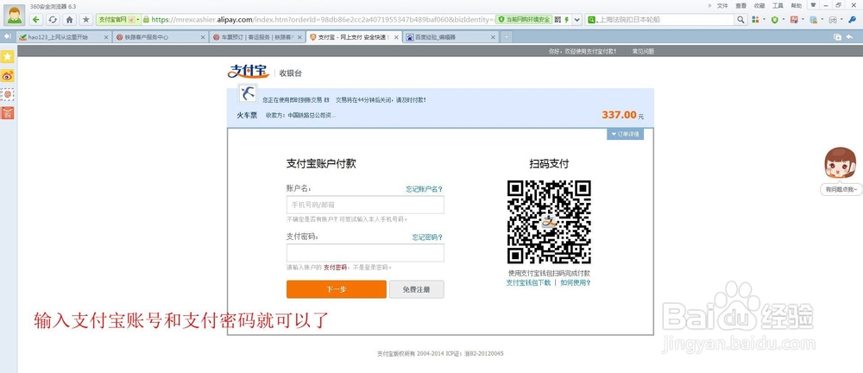Click the green padlock security icon
This screenshot has height=373, width=863.
click(147, 20)
